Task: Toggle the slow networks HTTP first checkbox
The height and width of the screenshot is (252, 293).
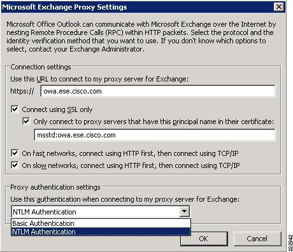Action: coord(15,165)
